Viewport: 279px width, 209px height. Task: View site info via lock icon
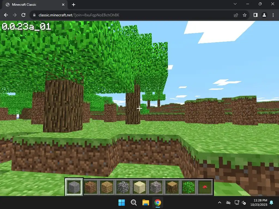[34, 15]
